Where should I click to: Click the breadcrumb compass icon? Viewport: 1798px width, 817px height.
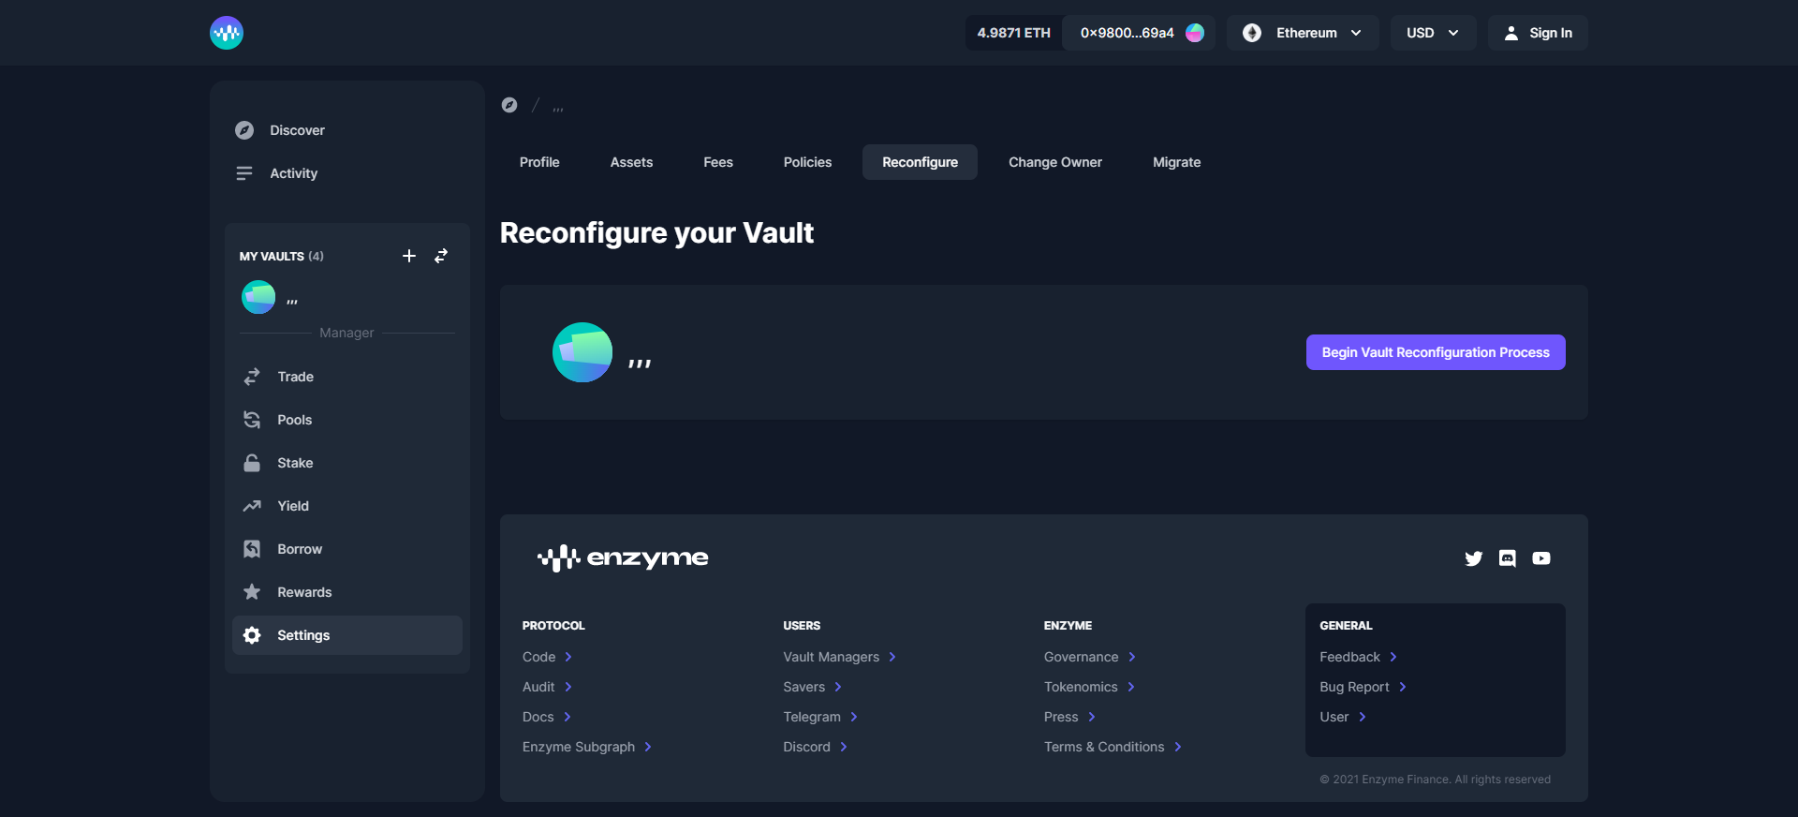[x=509, y=105]
